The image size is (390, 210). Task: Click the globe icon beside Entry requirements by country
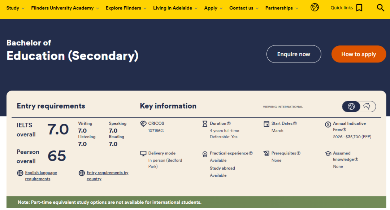pyautogui.click(x=82, y=173)
